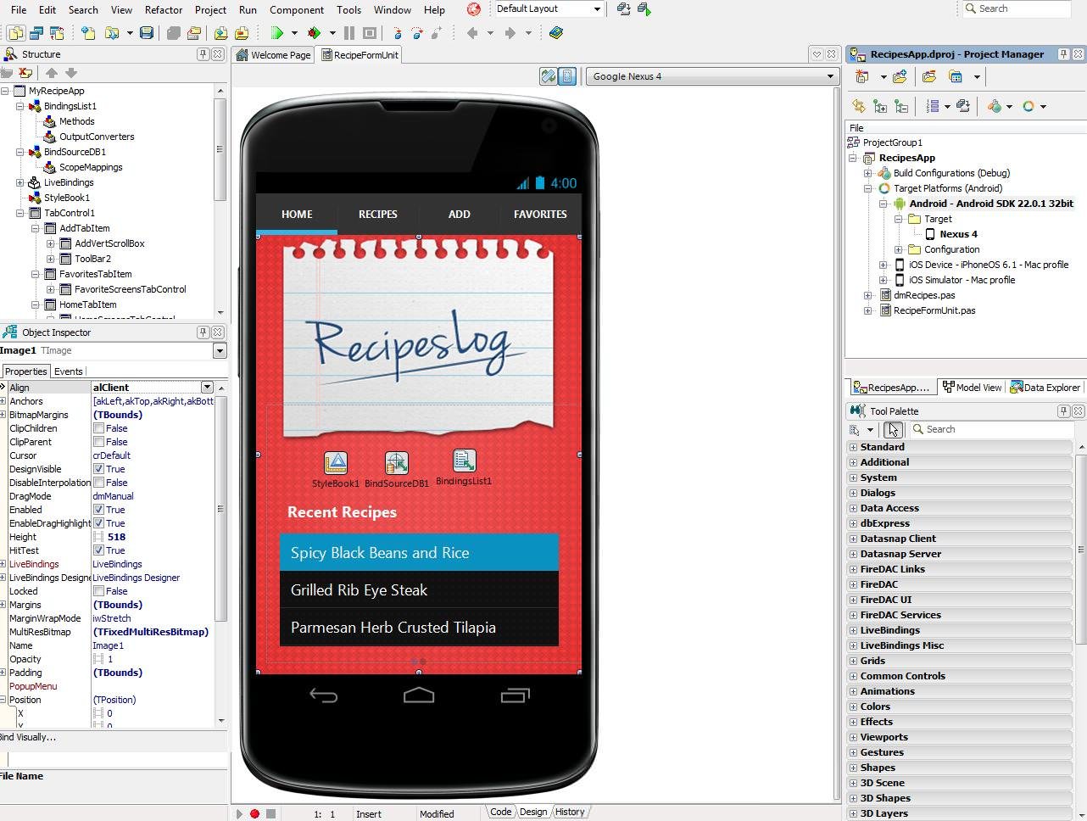Pin the Structure panel

[203, 53]
